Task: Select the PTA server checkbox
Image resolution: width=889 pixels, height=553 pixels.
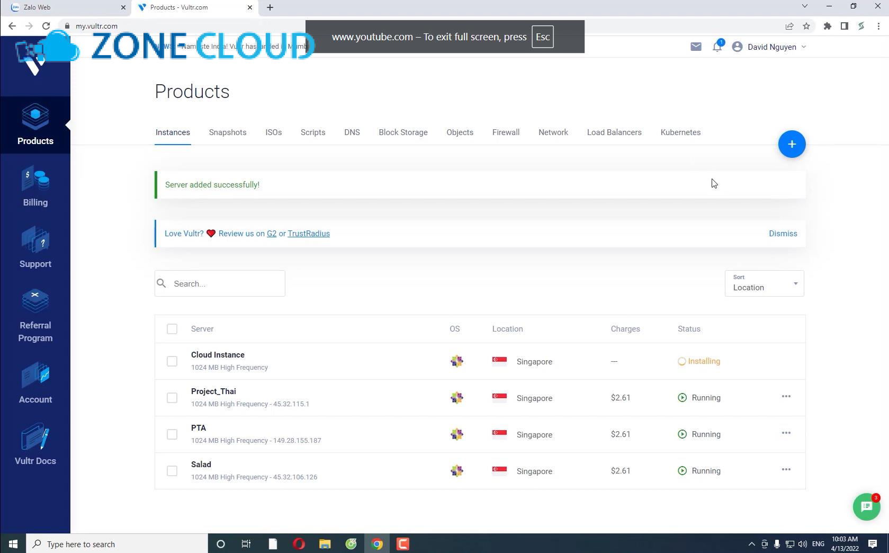Action: [x=172, y=434]
